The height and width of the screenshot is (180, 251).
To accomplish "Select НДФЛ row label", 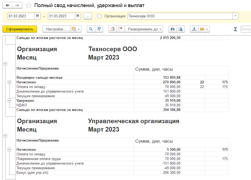I will click(x=22, y=105).
